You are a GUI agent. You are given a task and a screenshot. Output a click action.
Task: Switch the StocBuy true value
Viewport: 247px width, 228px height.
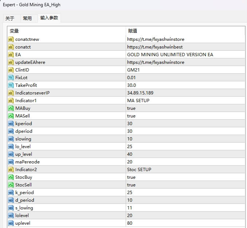pos(131,177)
